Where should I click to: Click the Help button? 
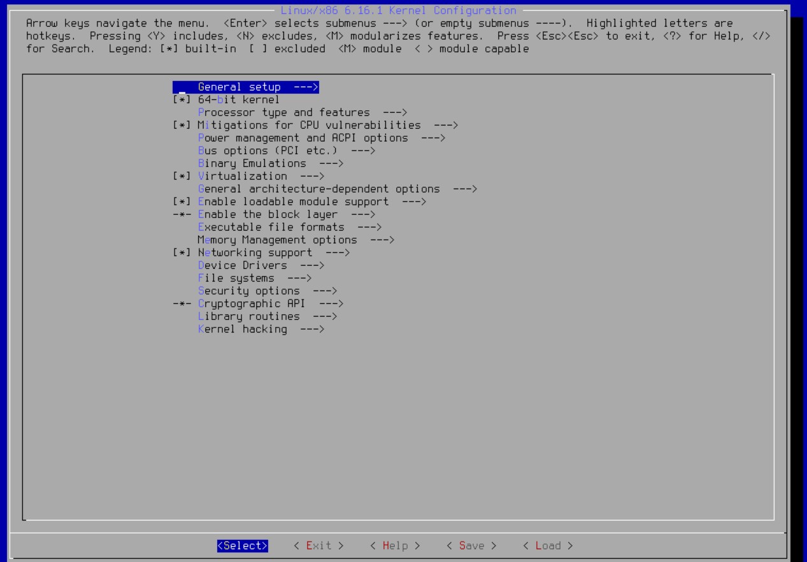(x=395, y=546)
